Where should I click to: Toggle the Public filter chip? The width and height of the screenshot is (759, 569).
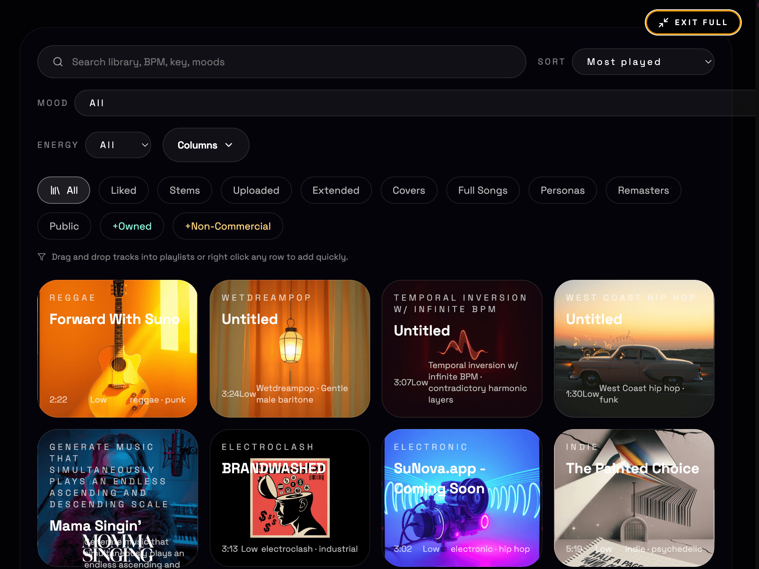(x=64, y=226)
